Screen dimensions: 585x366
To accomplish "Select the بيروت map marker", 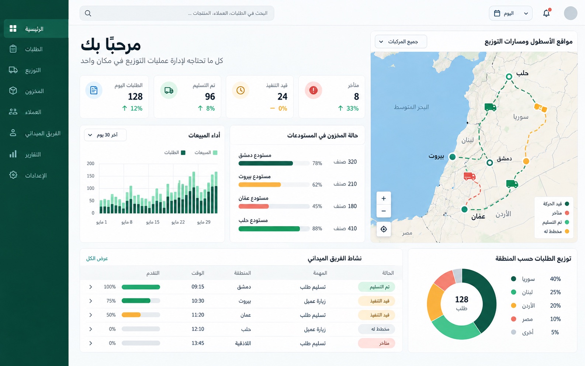I will 452,157.
